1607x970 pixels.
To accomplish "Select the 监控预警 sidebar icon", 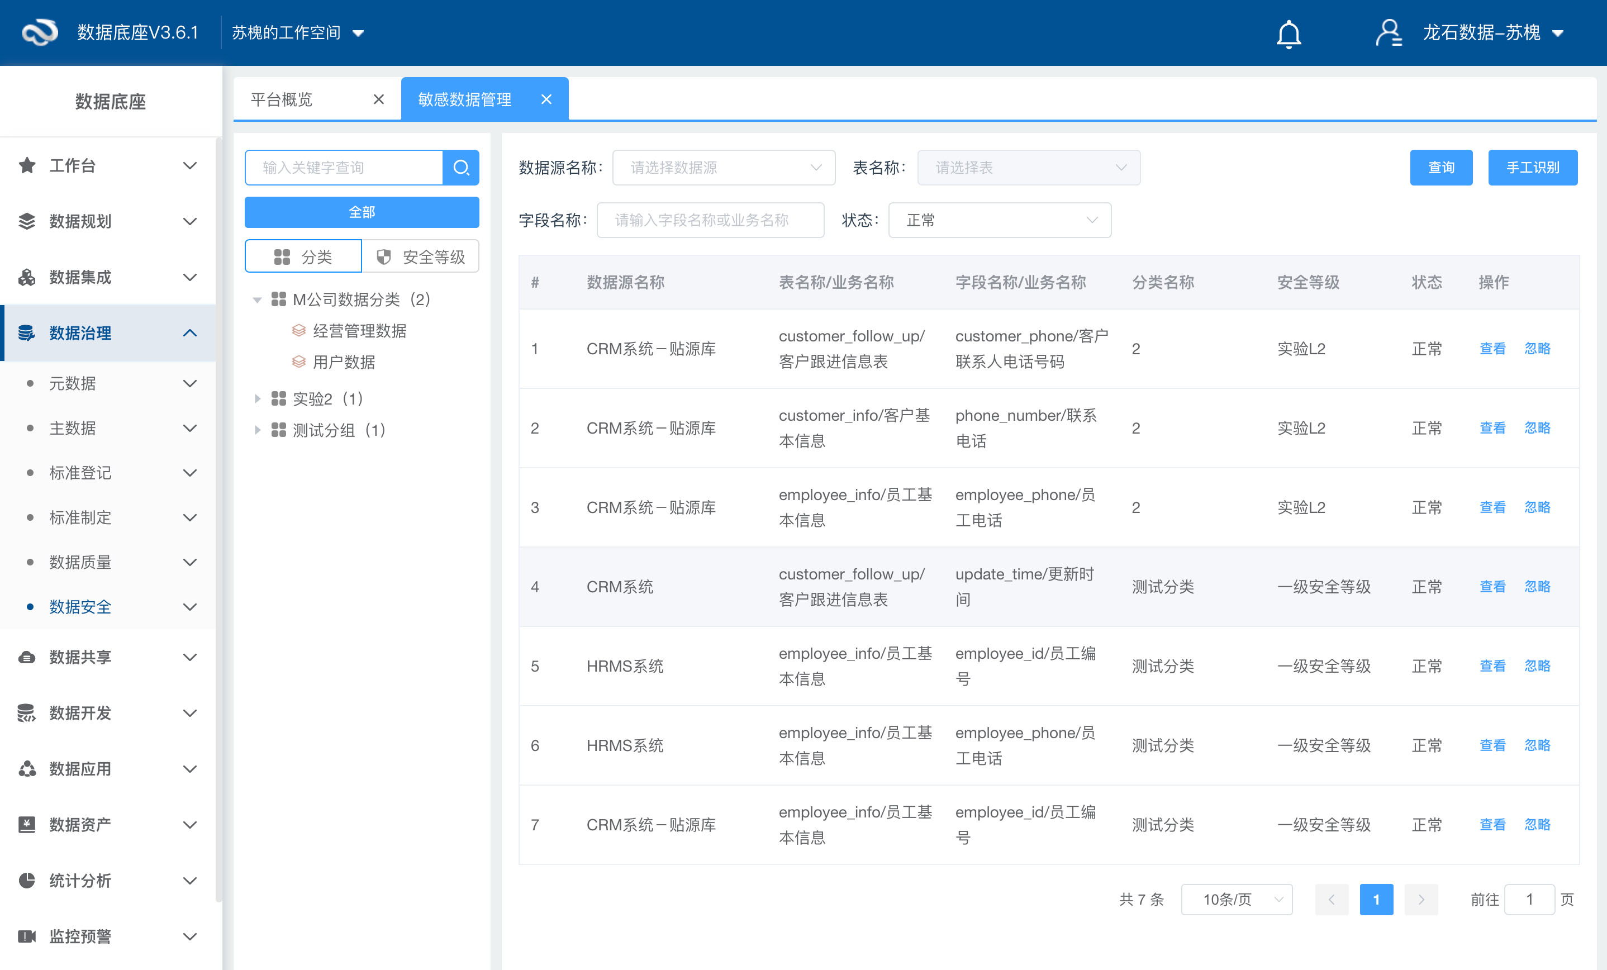I will [27, 936].
